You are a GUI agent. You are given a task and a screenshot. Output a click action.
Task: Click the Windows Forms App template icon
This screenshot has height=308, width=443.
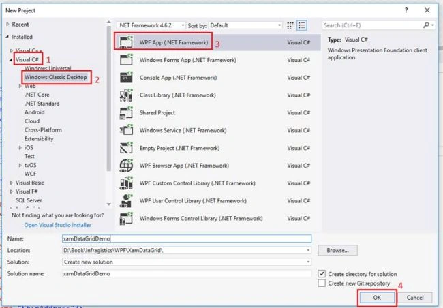click(126, 59)
